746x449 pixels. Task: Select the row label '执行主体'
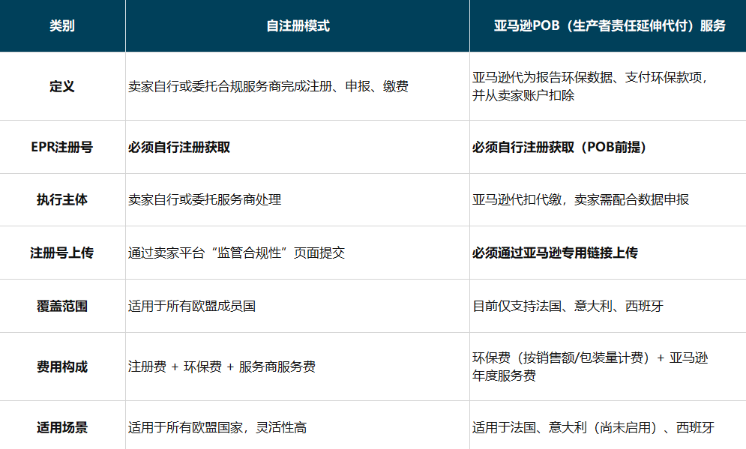click(62, 200)
